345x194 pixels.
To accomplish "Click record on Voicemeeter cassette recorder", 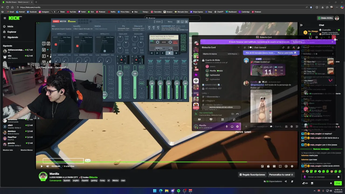I will [x=176, y=53].
